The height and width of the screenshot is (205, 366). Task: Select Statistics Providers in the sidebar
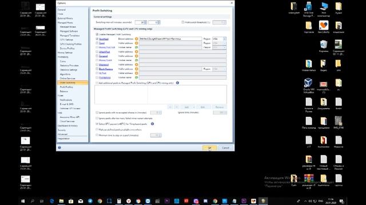click(69, 65)
